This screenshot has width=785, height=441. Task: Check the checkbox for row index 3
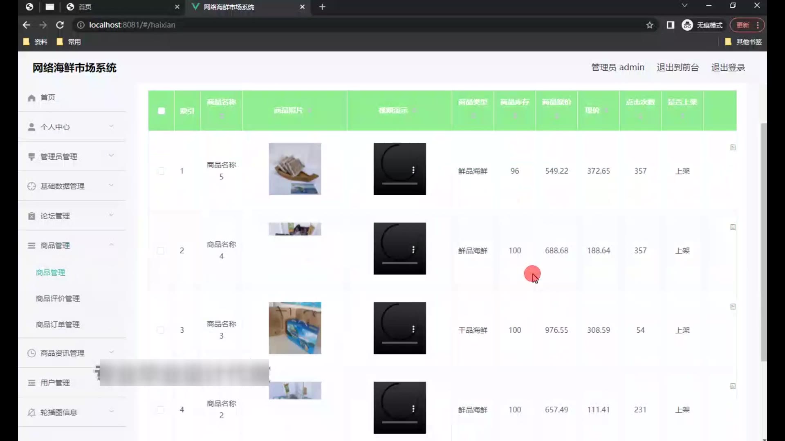pos(161,330)
